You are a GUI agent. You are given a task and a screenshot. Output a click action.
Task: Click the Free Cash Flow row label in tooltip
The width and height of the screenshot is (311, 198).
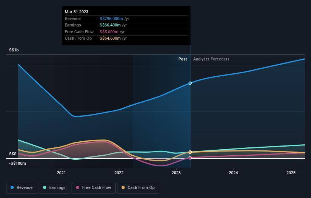(79, 32)
